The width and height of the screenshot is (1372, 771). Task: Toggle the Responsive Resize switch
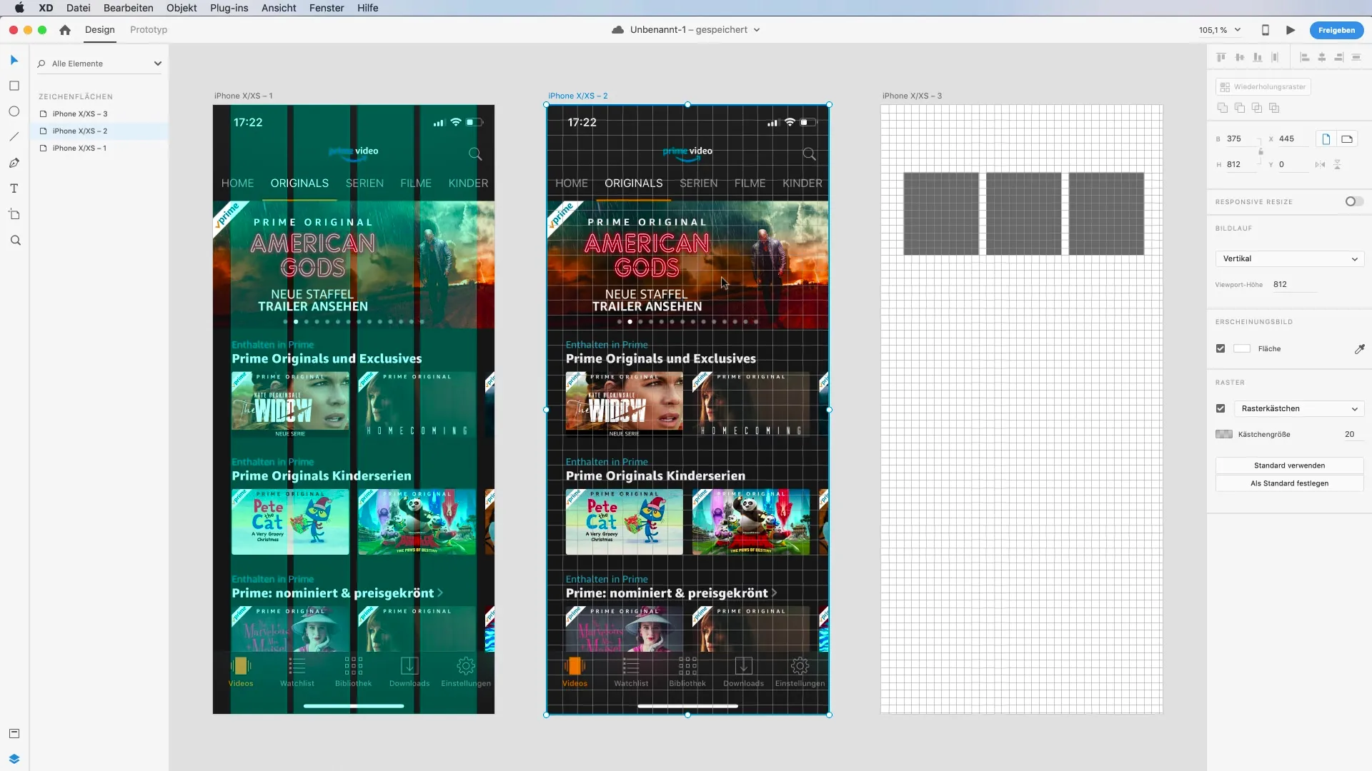pyautogui.click(x=1354, y=202)
